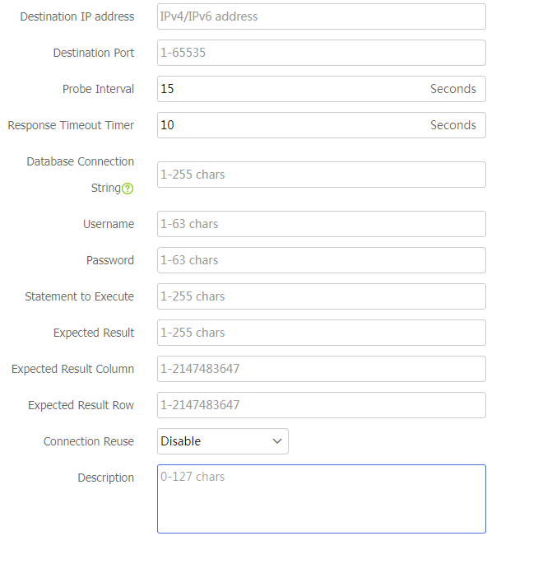Viewport: 552px width, 564px height.
Task: Click the Database Connection String text box
Action: [x=321, y=175]
